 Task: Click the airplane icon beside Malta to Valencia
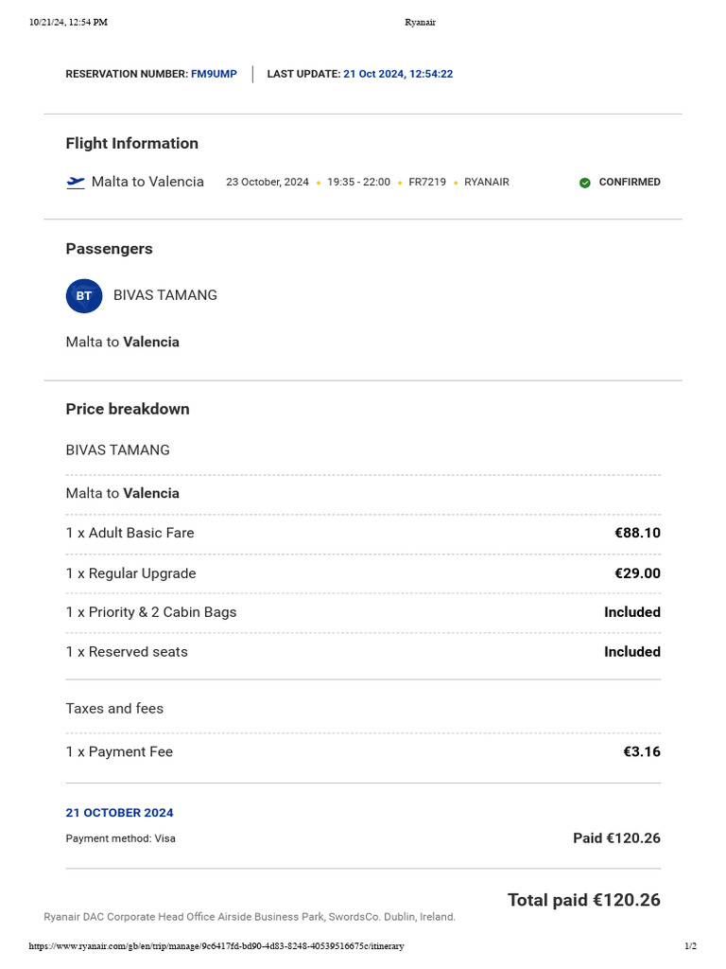(x=76, y=183)
